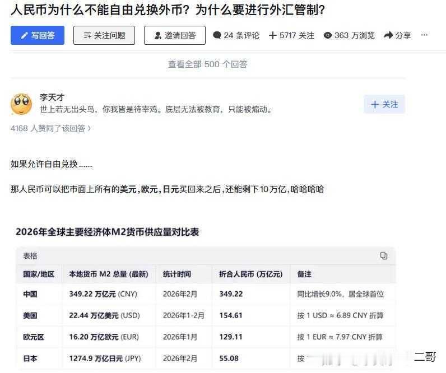Select header cell 折合人民币 (万亿元)
This screenshot has width=446, height=373.
point(251,274)
